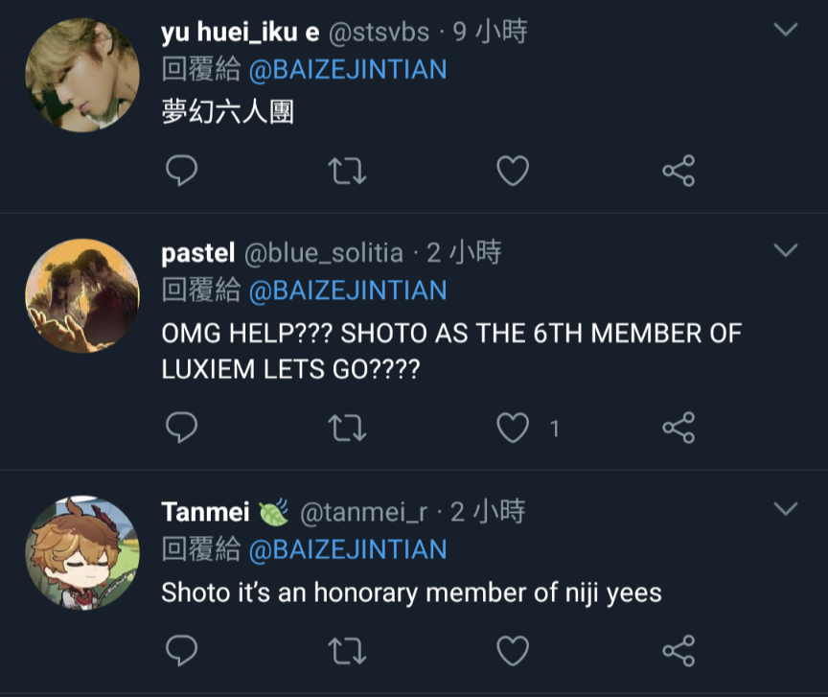Reply to Tanmei's tweet
Image resolution: width=828 pixels, height=697 pixels.
click(x=182, y=649)
